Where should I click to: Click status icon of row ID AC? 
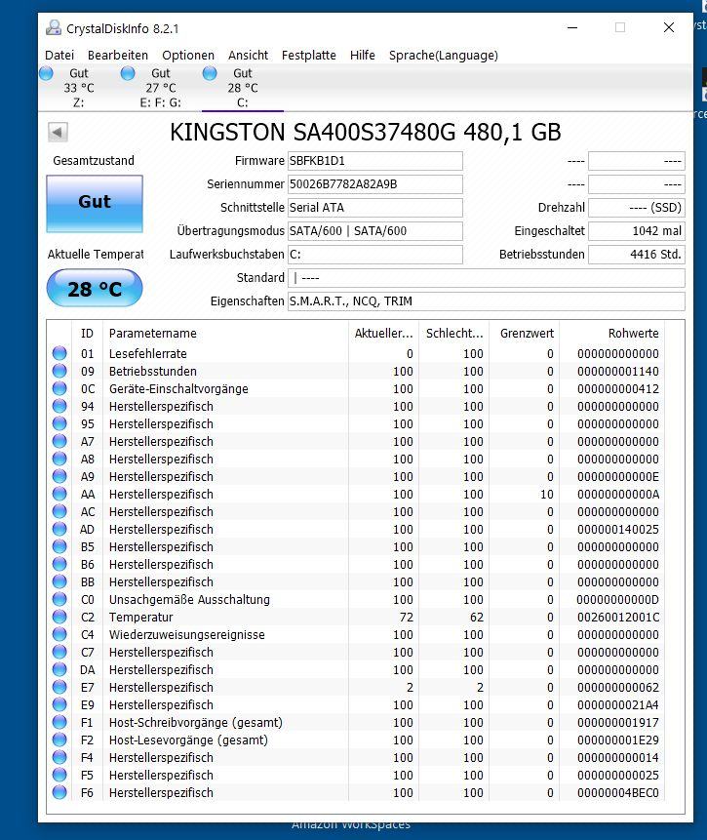(59, 511)
